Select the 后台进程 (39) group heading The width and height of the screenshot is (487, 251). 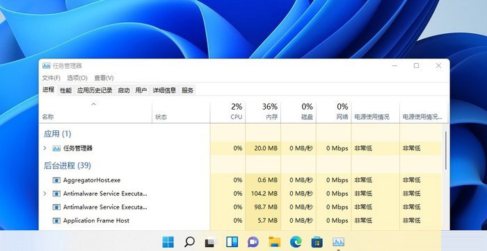tap(67, 166)
